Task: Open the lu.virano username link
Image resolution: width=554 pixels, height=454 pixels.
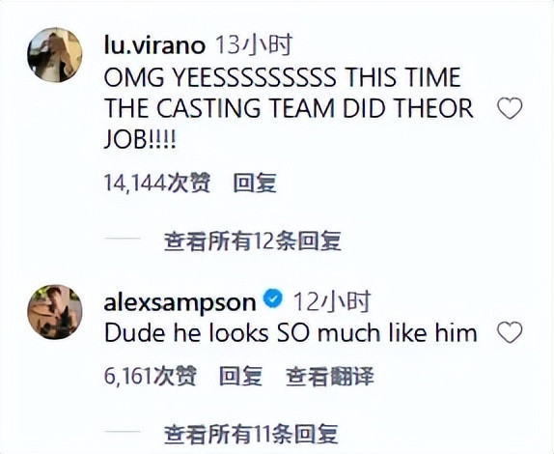Action: [x=154, y=46]
